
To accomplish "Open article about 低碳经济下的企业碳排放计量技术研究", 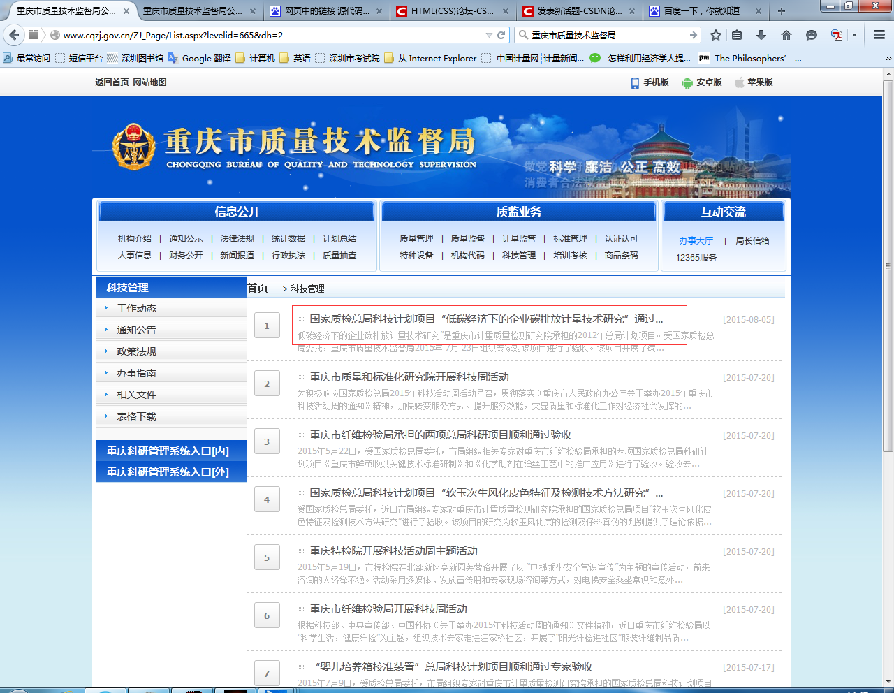I will tap(486, 319).
